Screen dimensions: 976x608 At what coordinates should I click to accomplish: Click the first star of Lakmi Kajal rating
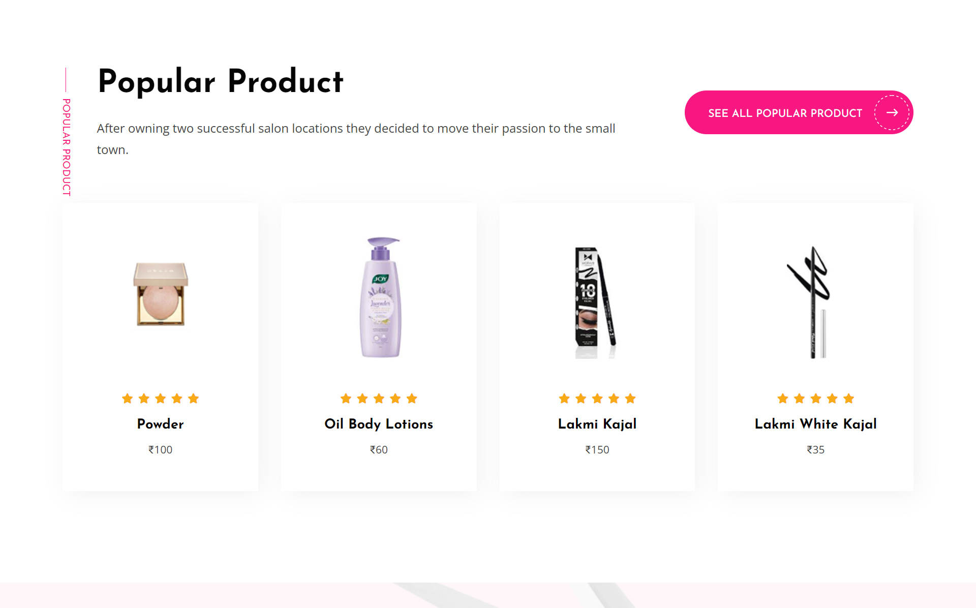click(x=564, y=399)
